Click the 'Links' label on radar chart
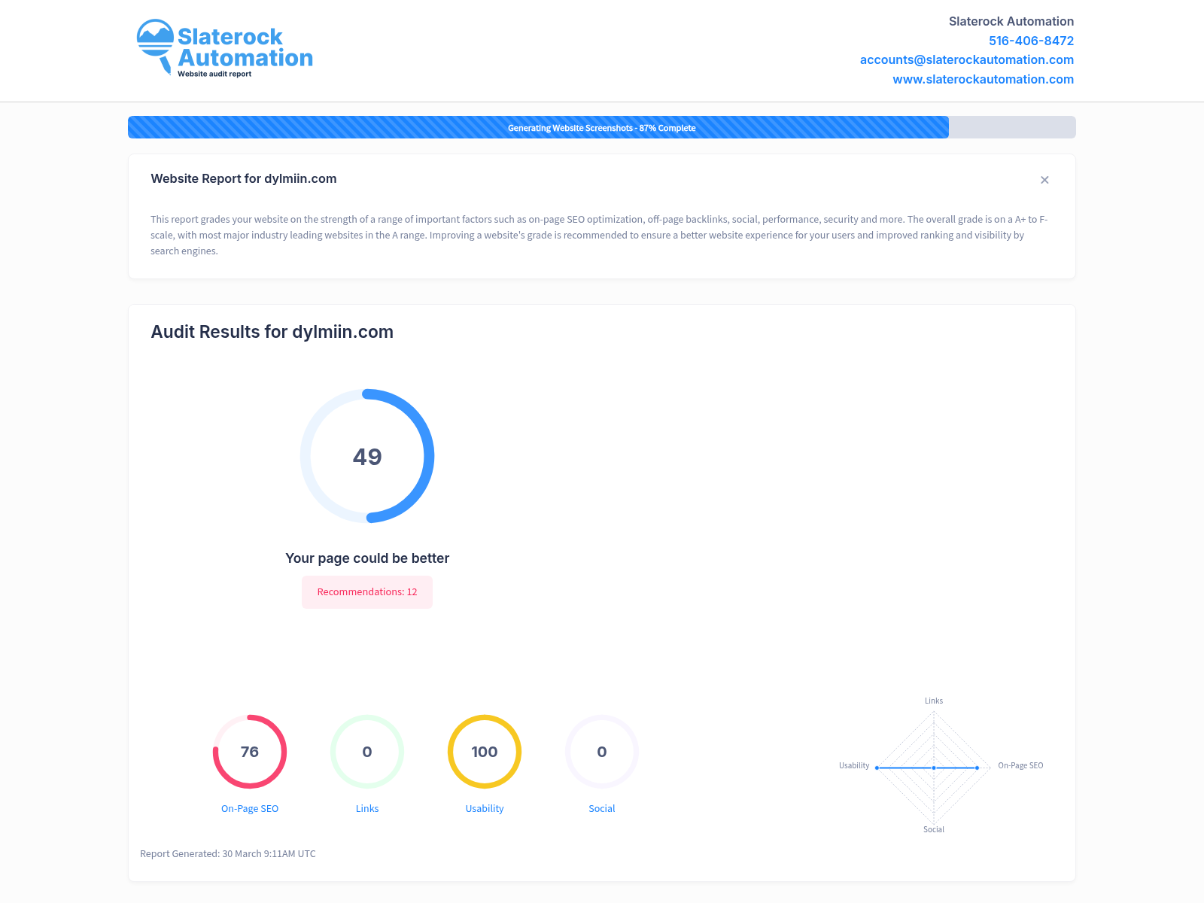The height and width of the screenshot is (903, 1204). [x=934, y=701]
